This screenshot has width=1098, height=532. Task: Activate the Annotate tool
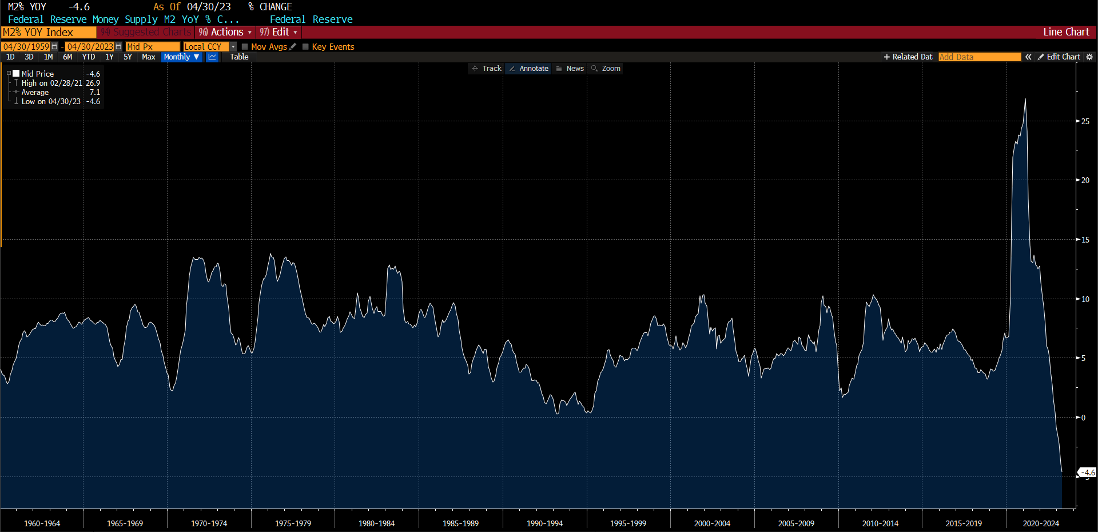528,69
